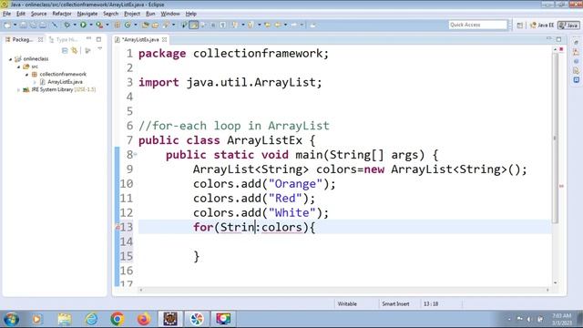
Task: Open the Task List icon in right trim
Action: [x=576, y=52]
